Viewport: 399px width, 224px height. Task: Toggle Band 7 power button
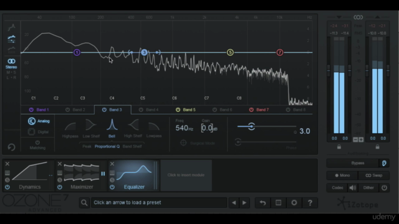(x=251, y=110)
